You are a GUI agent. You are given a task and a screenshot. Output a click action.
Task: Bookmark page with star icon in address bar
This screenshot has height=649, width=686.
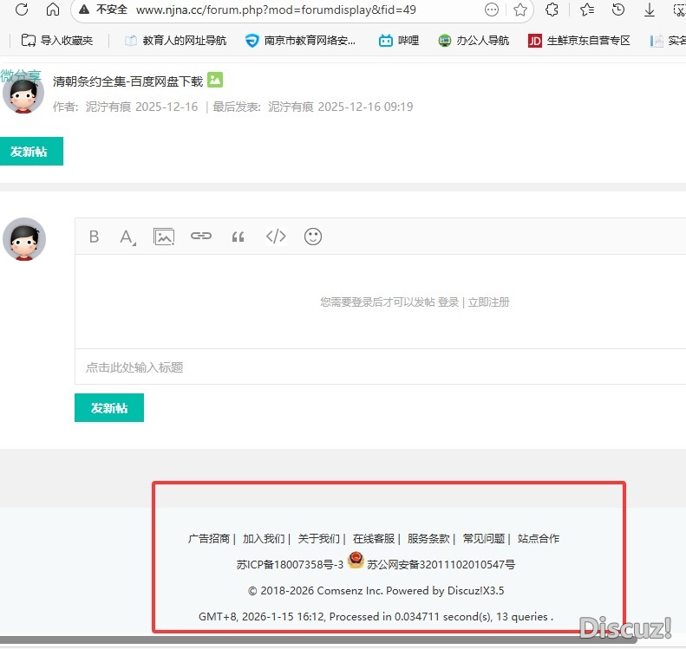tap(520, 10)
